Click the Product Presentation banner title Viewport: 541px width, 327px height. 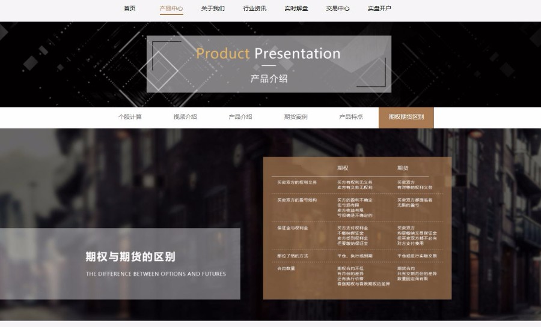[x=268, y=53]
